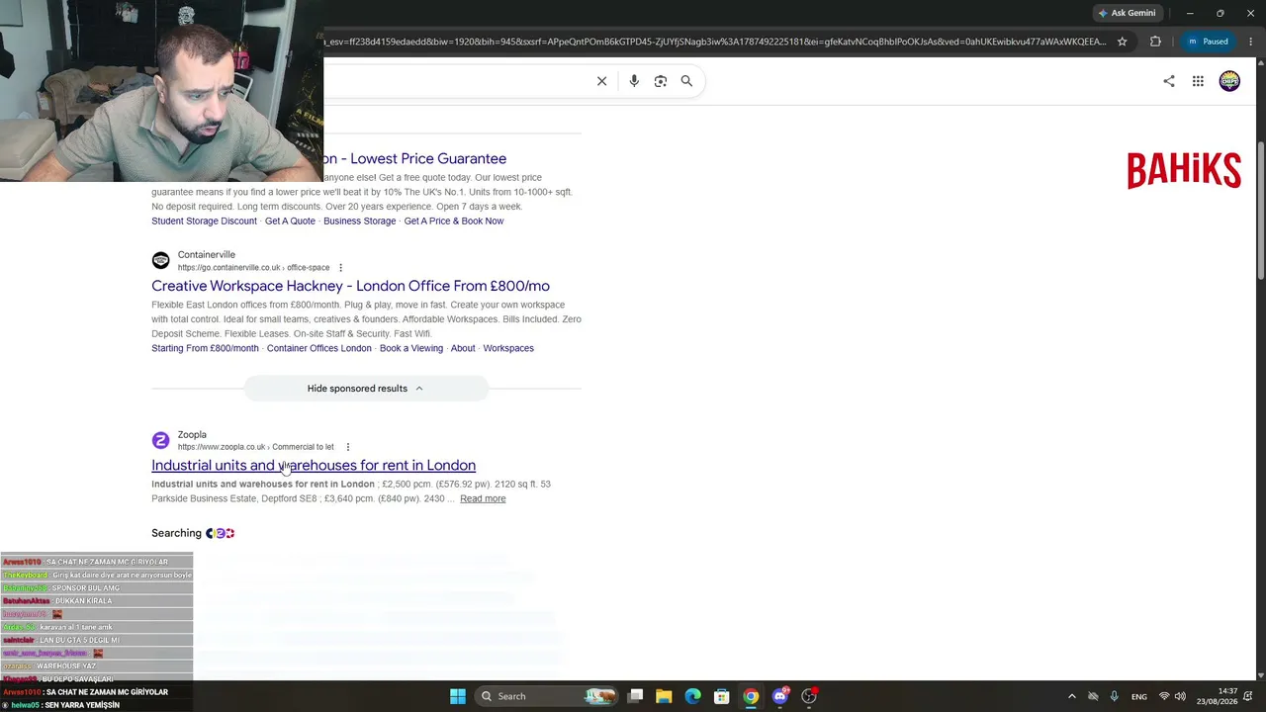Open OBS Studio from the taskbar
This screenshot has height=712, width=1266.
click(809, 696)
